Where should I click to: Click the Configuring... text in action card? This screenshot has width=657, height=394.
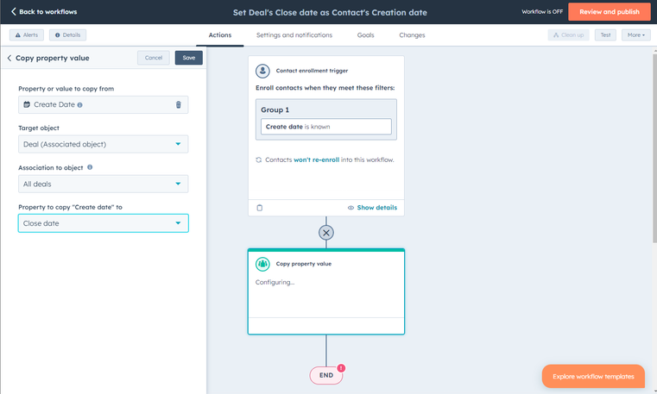275,282
